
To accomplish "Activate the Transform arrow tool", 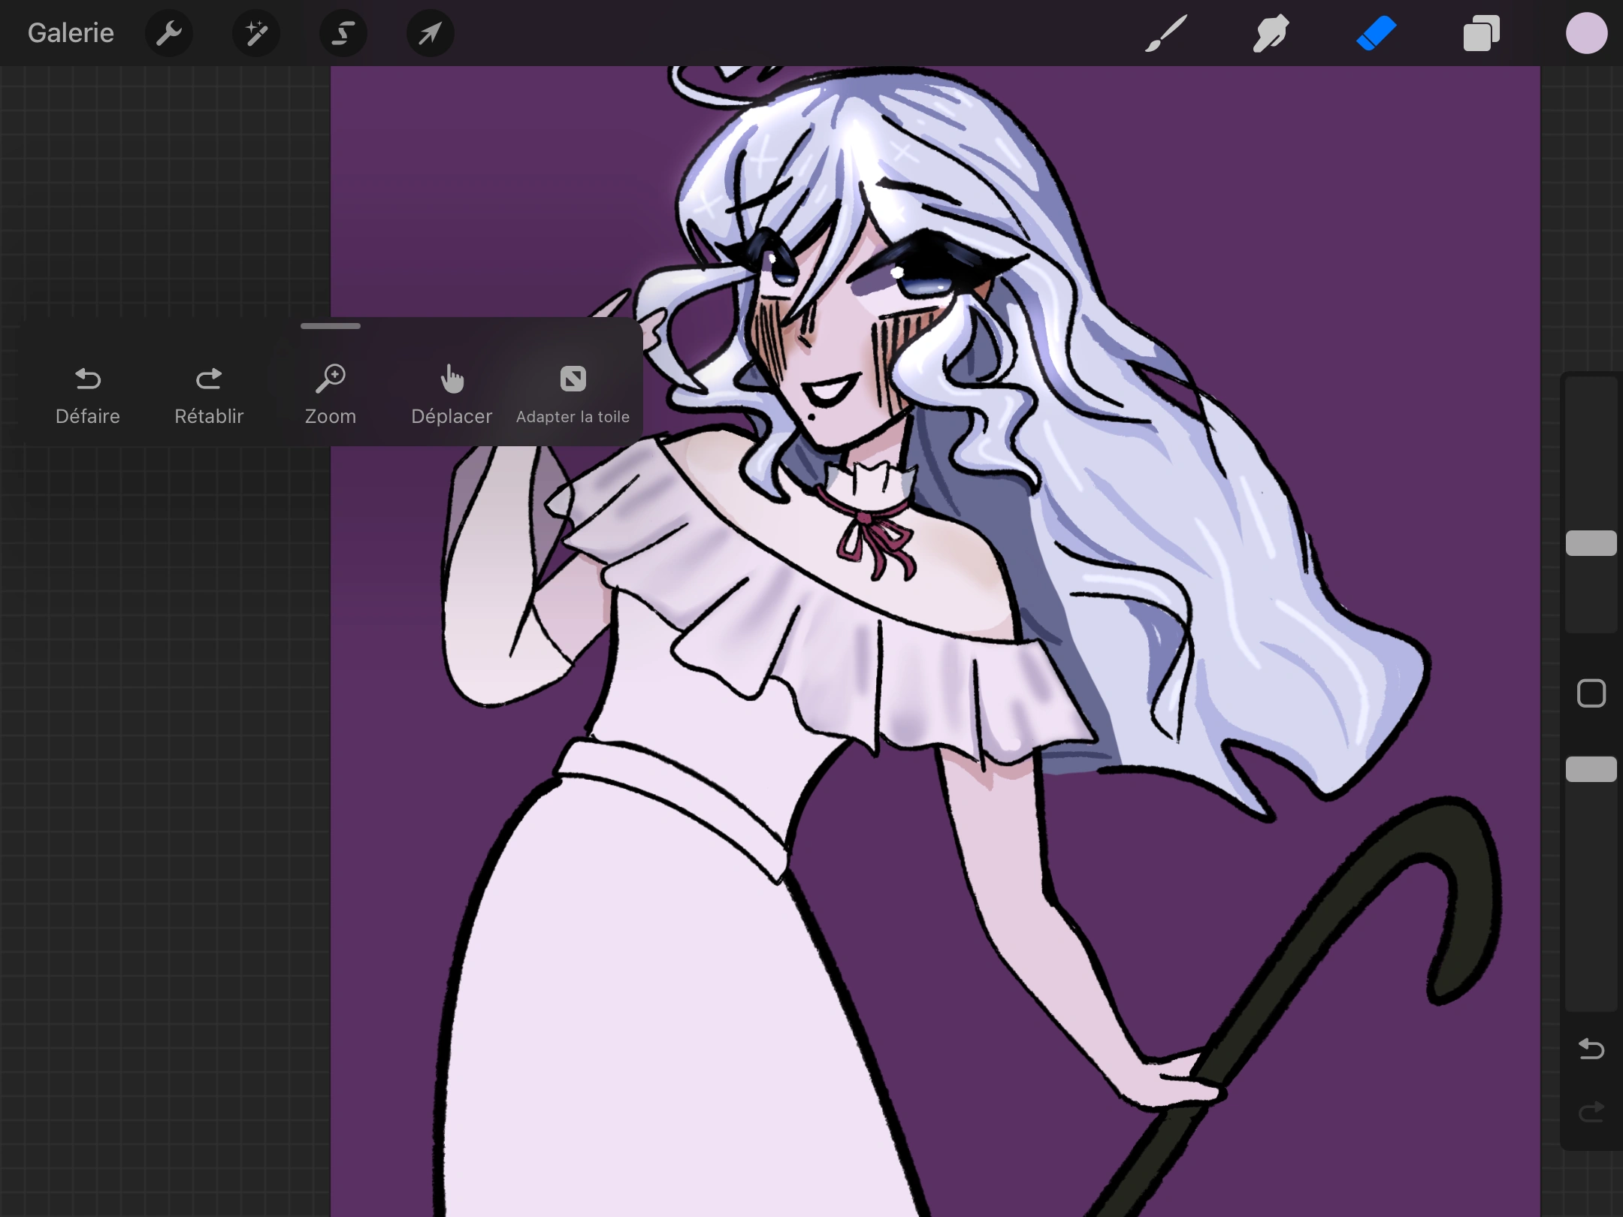I will coord(429,32).
